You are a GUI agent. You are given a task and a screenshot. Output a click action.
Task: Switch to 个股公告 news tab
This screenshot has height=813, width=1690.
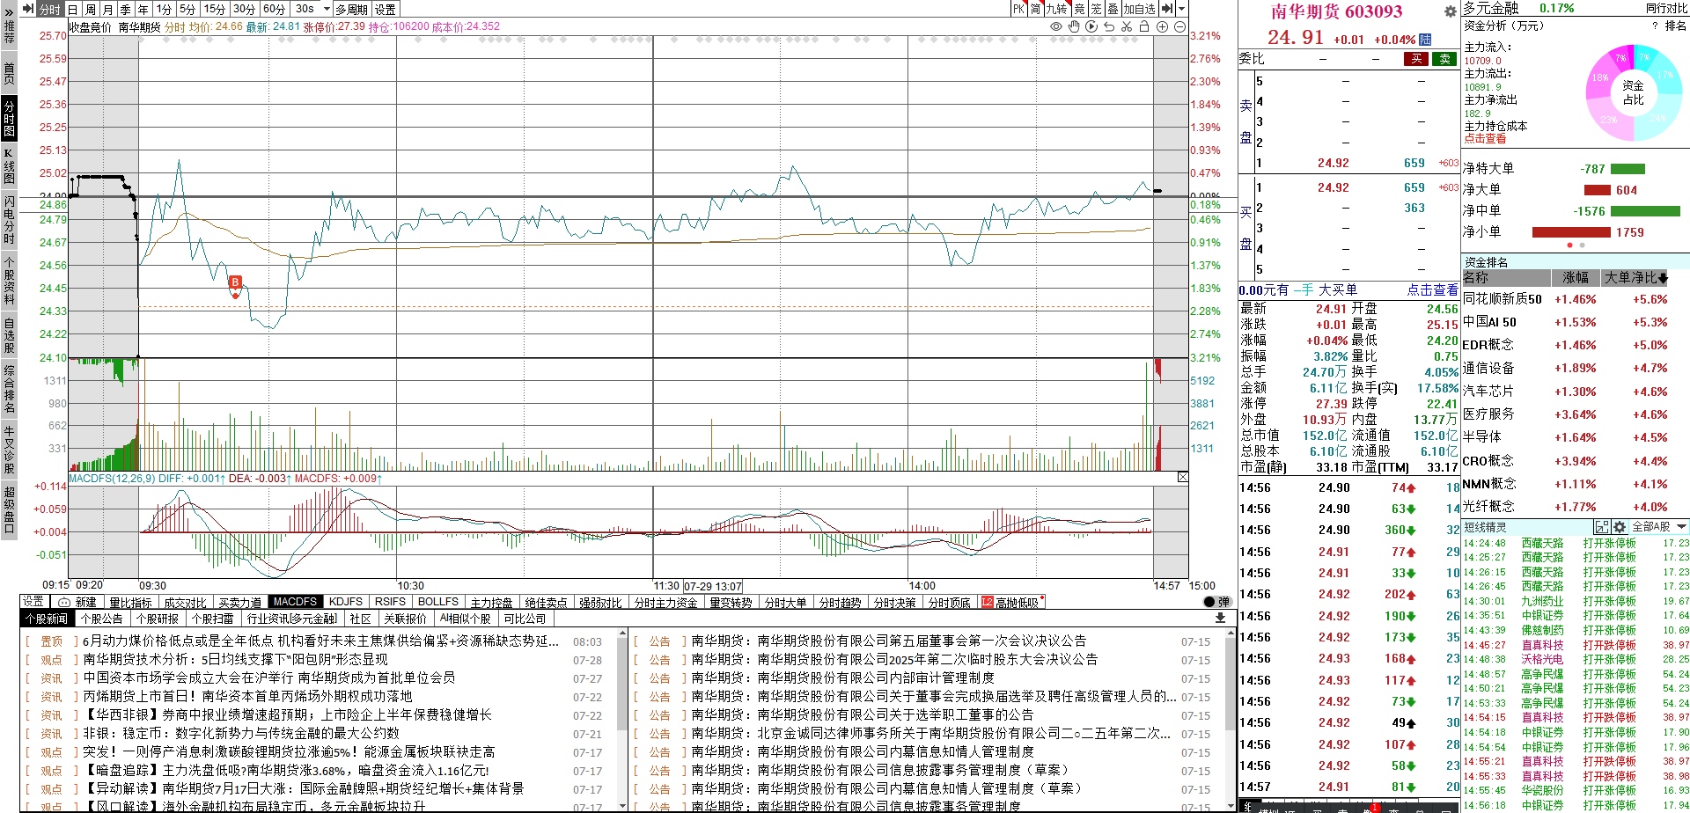point(102,619)
